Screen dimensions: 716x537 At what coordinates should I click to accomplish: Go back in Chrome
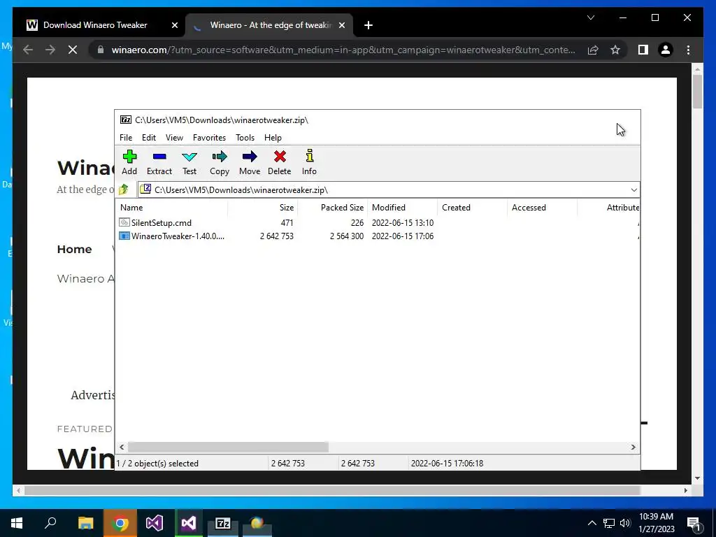[x=28, y=50]
